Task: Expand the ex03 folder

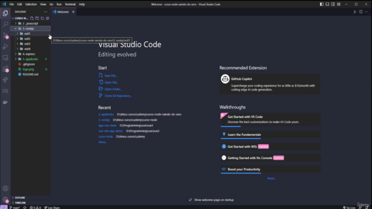Action: [31, 44]
